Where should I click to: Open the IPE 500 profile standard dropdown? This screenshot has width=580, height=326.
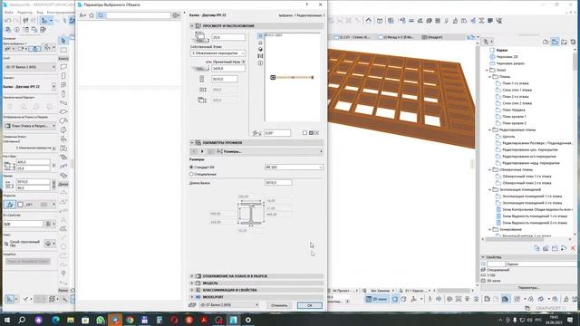(x=294, y=168)
